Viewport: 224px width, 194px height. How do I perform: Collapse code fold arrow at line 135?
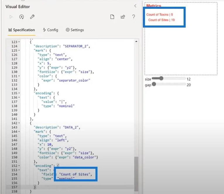[x=19, y=93]
